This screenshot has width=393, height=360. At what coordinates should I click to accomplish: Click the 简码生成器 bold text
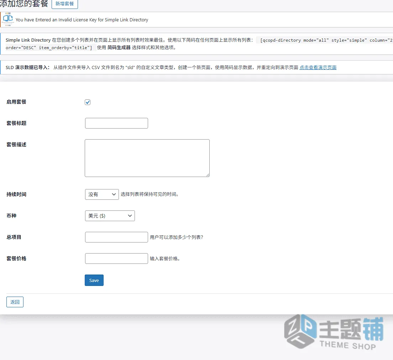click(119, 47)
